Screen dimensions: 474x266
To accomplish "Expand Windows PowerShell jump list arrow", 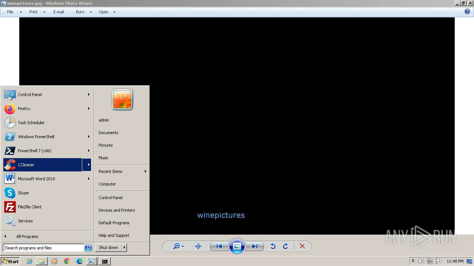I will [89, 137].
